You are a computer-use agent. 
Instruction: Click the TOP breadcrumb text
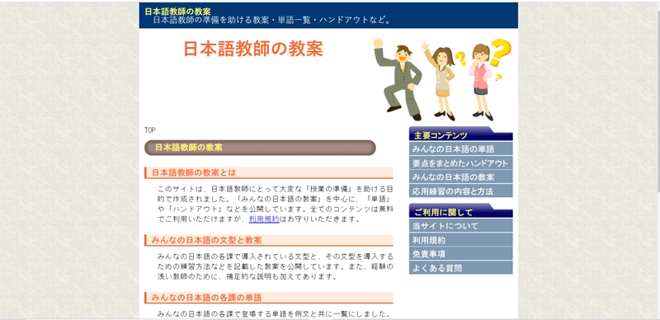click(150, 130)
